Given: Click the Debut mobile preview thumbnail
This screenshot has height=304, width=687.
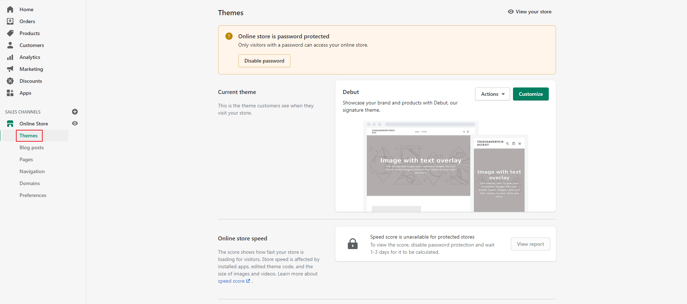Looking at the screenshot, I should [499, 174].
